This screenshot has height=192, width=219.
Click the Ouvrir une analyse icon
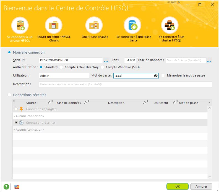pos(94,25)
